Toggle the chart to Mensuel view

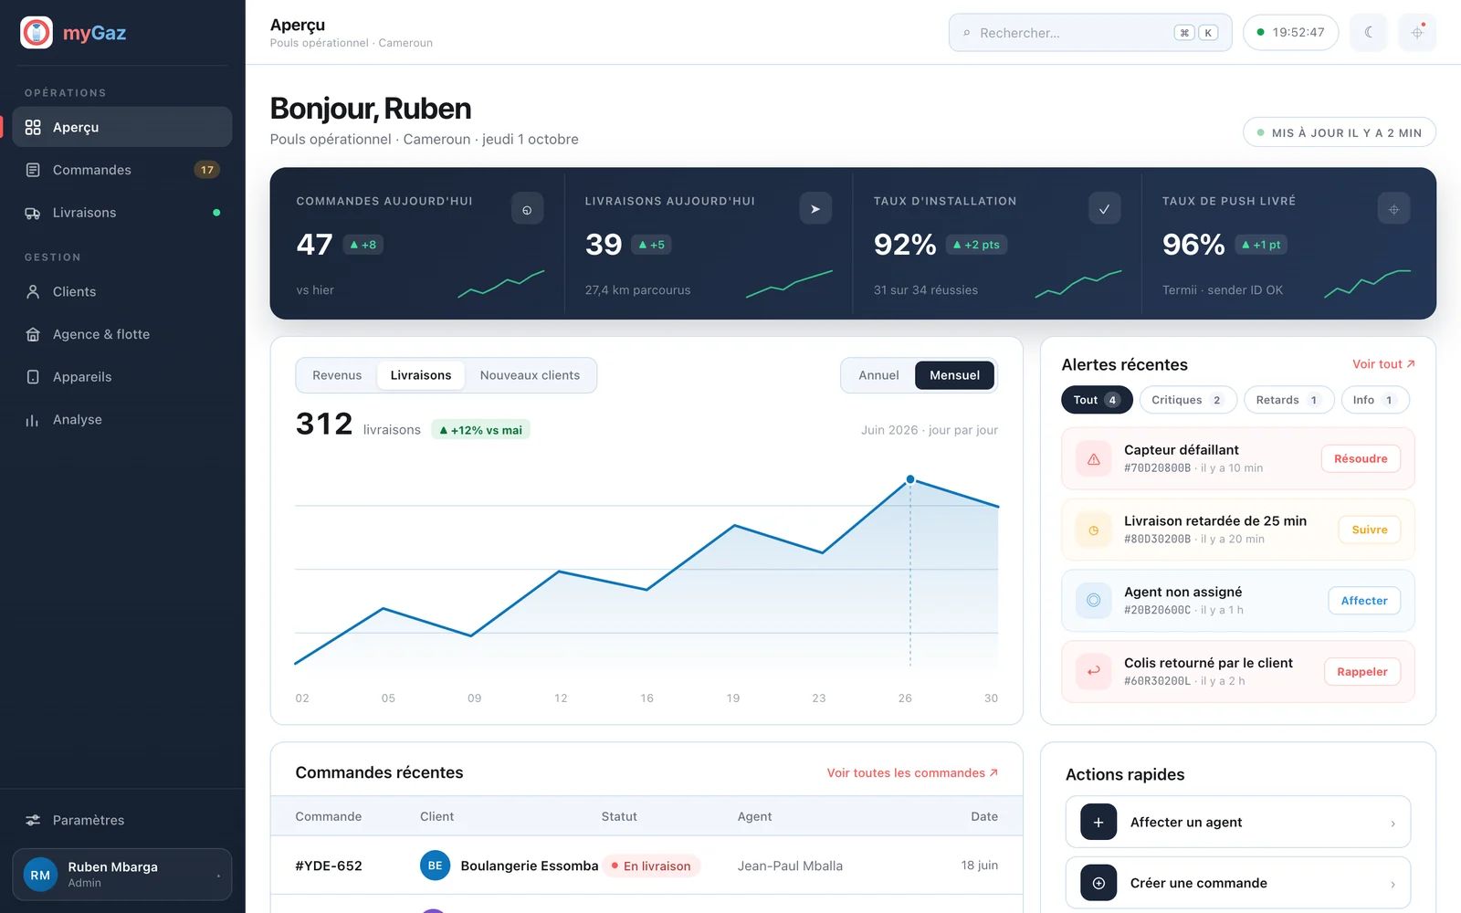954,375
